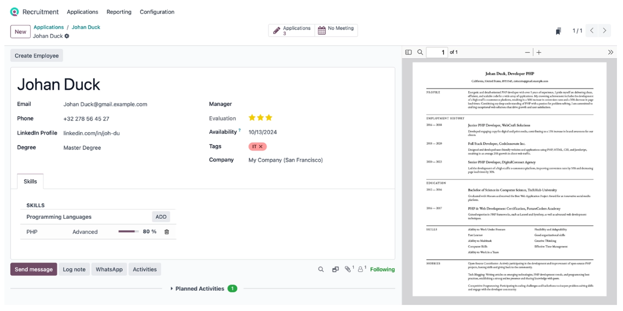Image resolution: width=623 pixels, height=311 pixels.
Task: Zoom out the resume PDF
Action: [528, 52]
